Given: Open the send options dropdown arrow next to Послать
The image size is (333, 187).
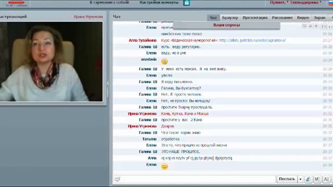Looking at the screenshot, I should [300, 179].
